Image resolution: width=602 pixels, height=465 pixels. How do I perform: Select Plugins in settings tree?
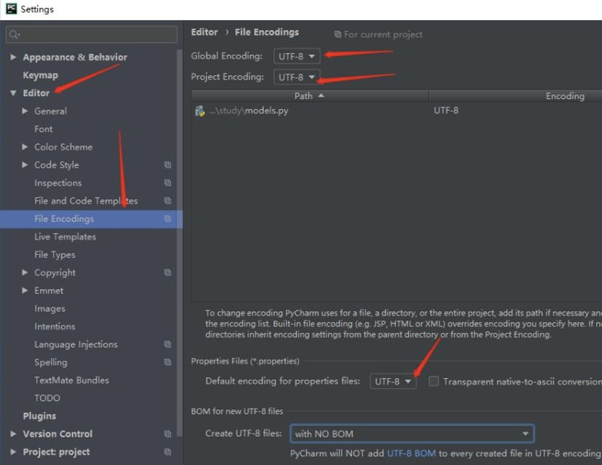[x=39, y=416]
